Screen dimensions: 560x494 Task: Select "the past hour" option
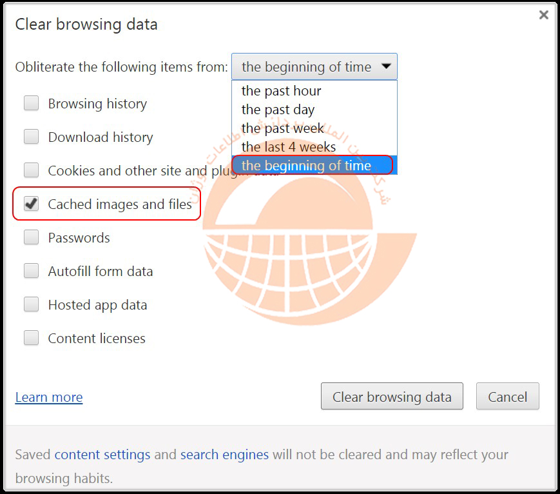click(281, 91)
